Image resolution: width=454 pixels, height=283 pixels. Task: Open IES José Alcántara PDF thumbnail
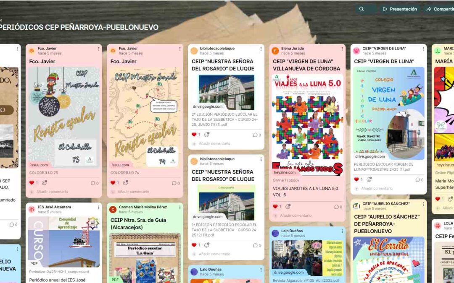coord(64,242)
